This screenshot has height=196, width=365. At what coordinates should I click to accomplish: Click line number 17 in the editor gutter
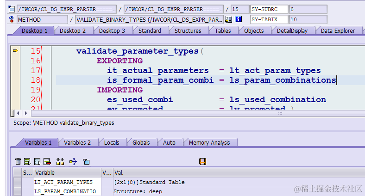pos(36,70)
